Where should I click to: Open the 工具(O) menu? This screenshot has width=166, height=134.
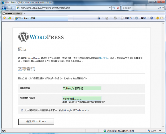click(142, 18)
